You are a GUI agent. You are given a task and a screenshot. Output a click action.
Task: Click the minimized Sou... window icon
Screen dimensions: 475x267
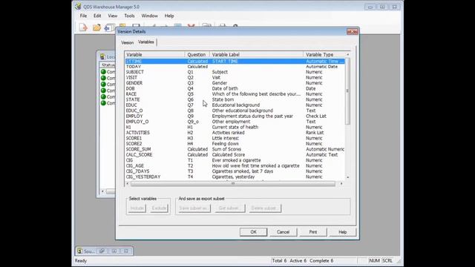pyautogui.click(x=79, y=251)
